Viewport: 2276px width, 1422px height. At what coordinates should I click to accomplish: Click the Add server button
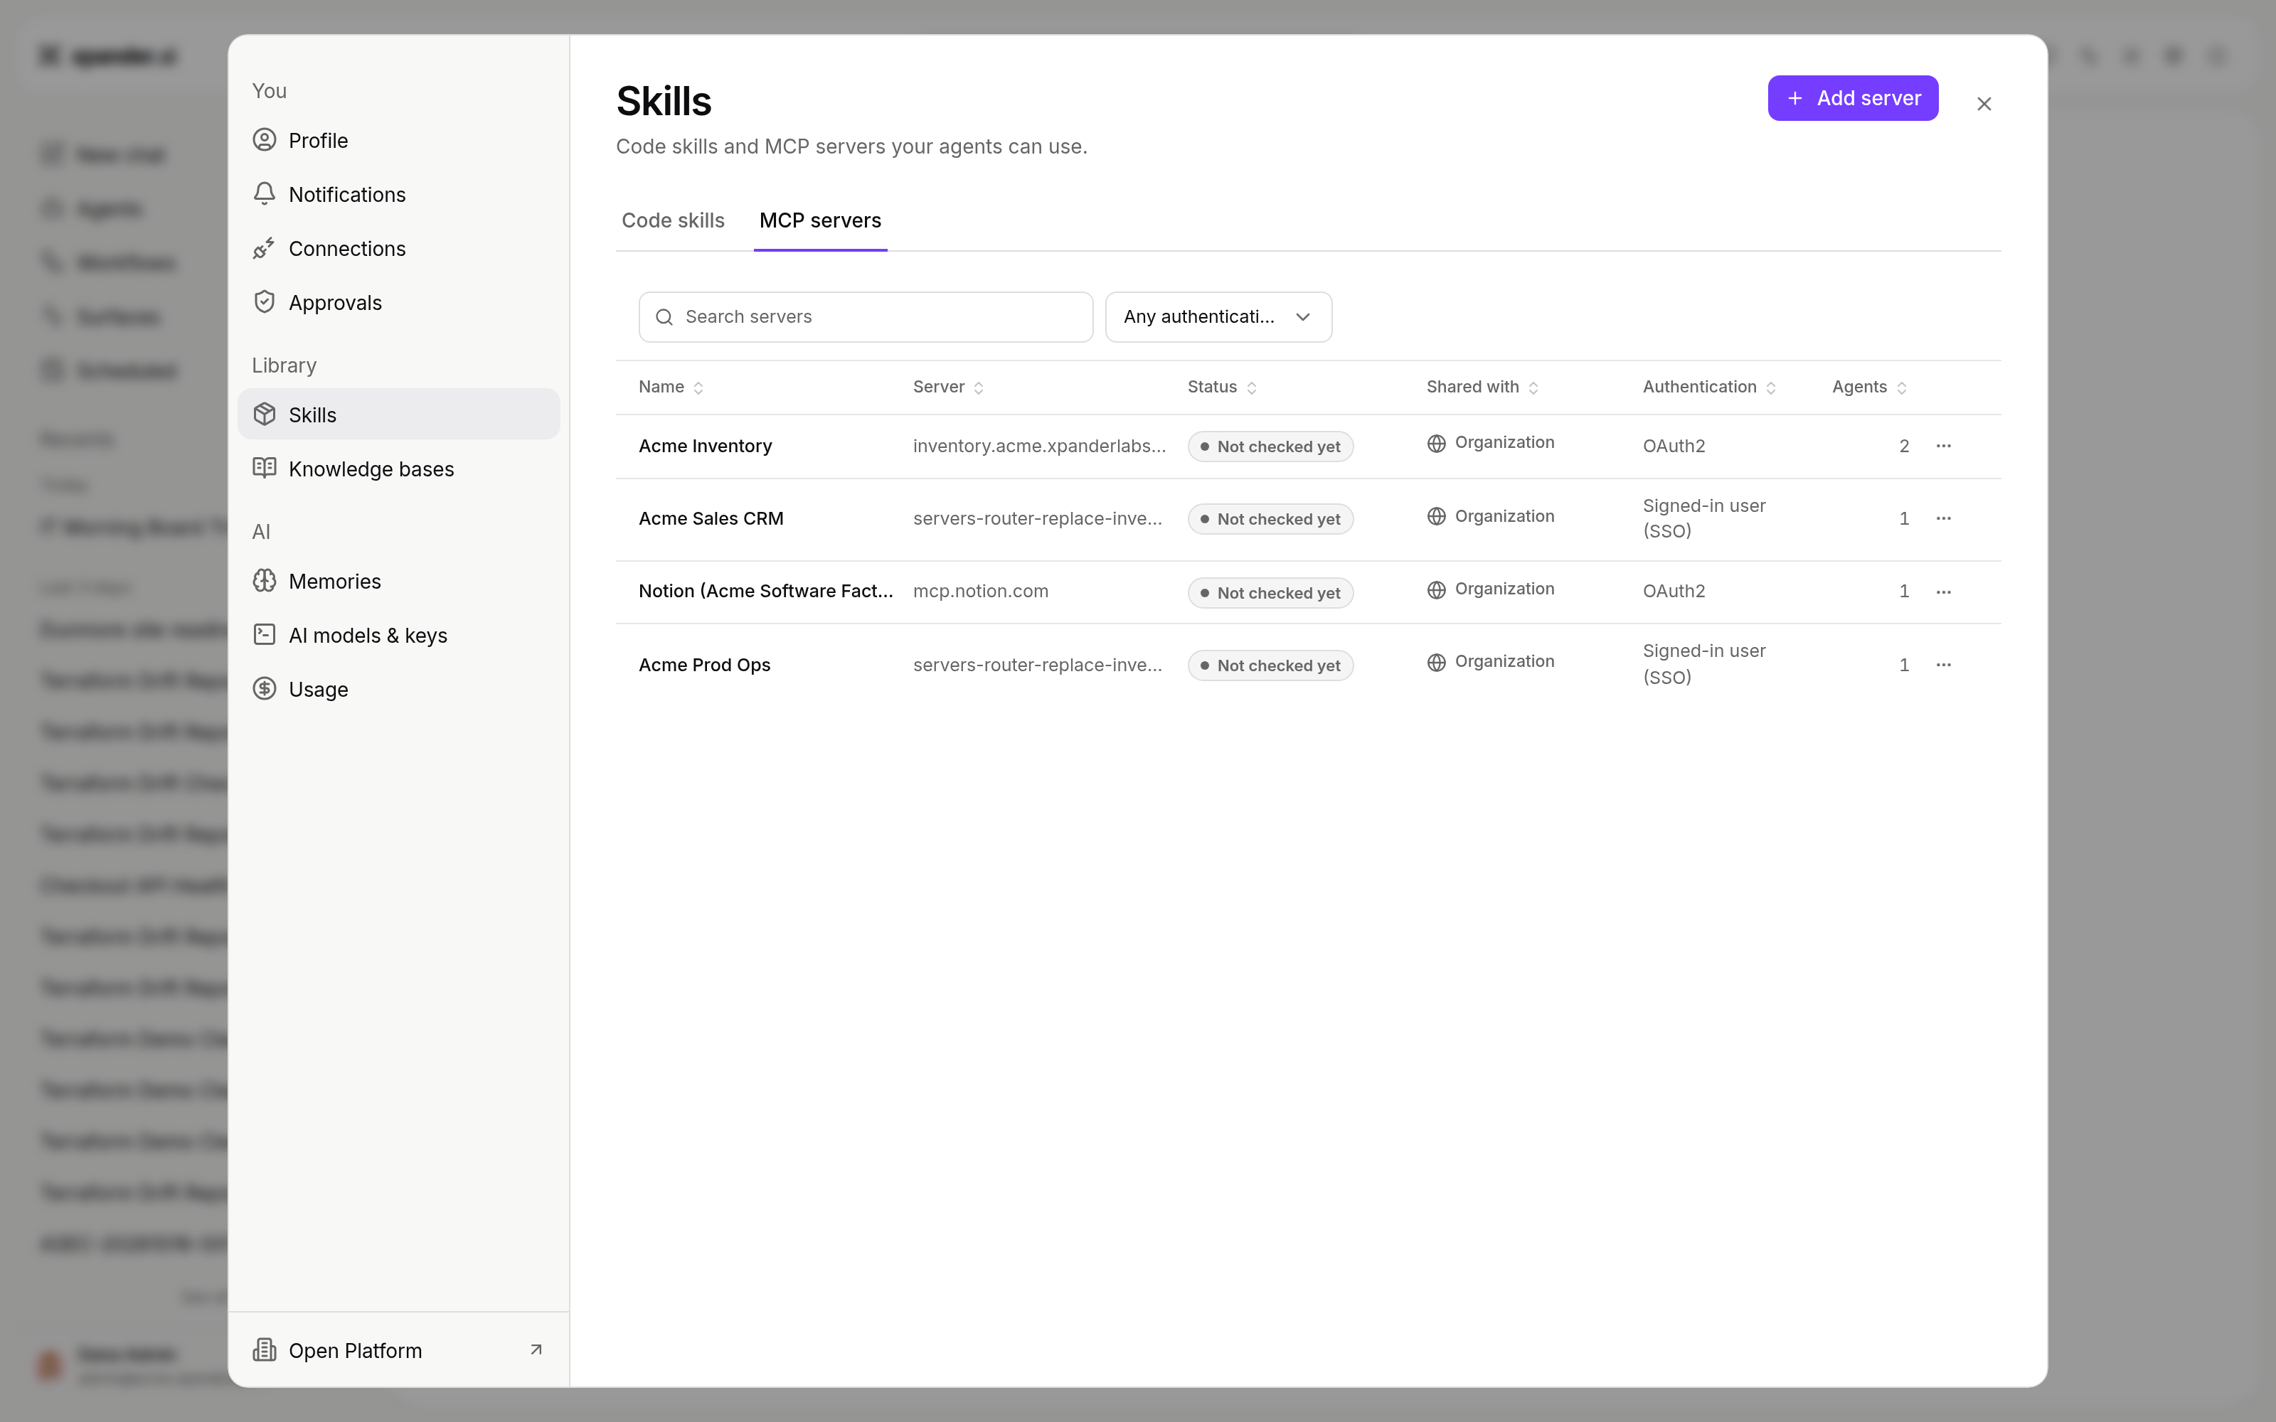click(1853, 98)
